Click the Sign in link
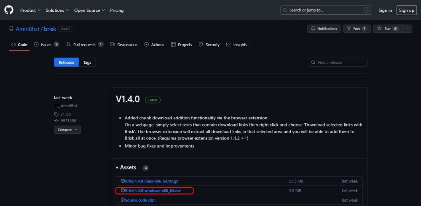This screenshot has height=206, width=421. pos(385,10)
